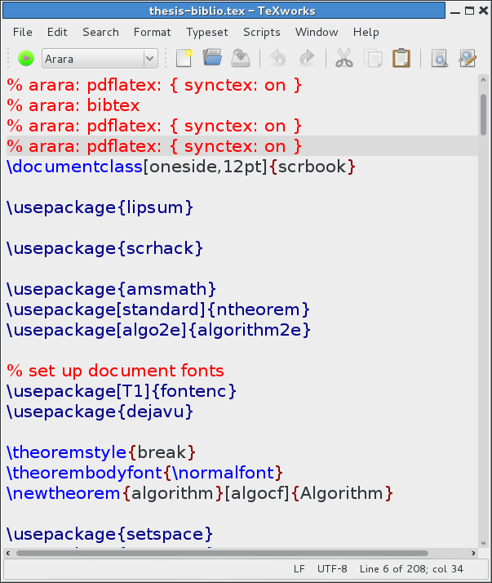This screenshot has height=583, width=492.
Task: Open the Typeset menu
Action: [207, 32]
